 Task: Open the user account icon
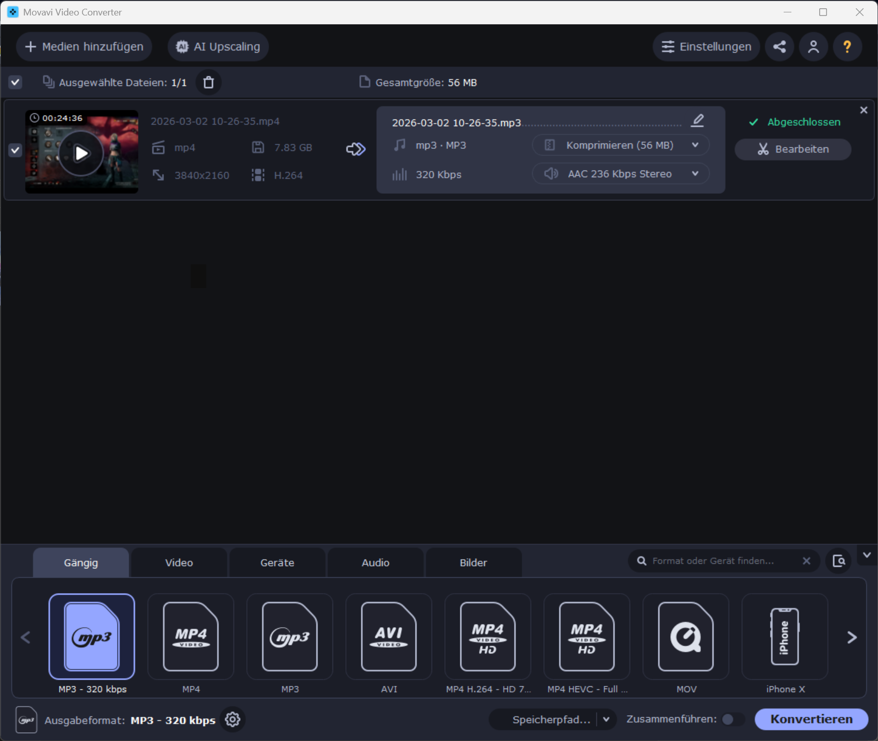coord(814,47)
